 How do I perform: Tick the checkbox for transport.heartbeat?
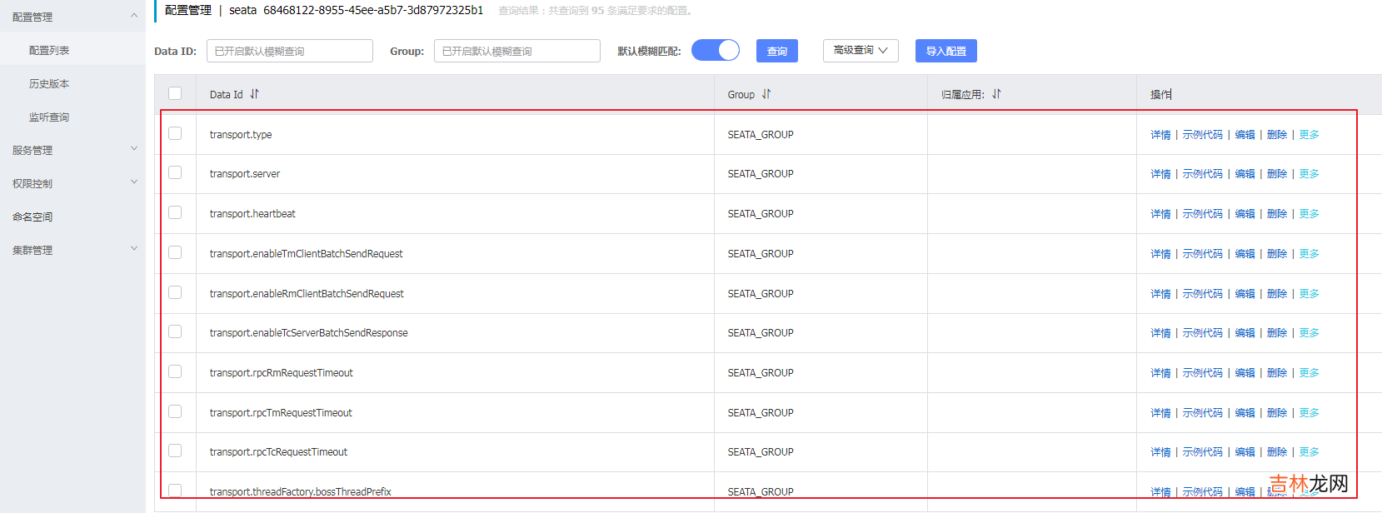175,213
